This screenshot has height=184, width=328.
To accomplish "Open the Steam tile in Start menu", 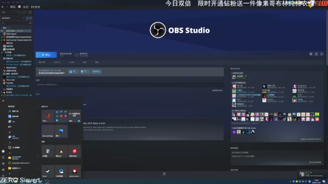I will pos(48,171).
